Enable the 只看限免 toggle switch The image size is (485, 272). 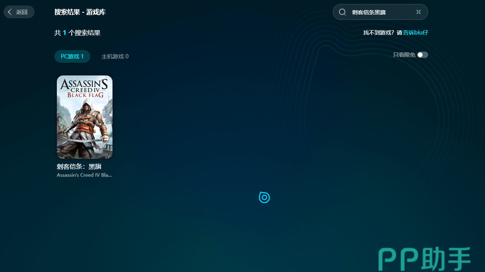(422, 55)
